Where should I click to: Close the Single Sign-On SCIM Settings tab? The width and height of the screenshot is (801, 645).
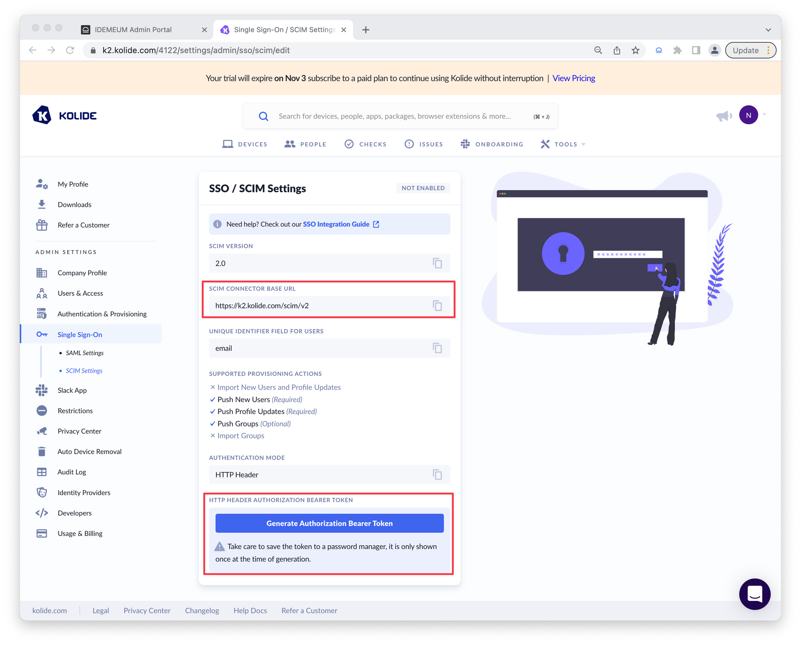[x=344, y=30]
